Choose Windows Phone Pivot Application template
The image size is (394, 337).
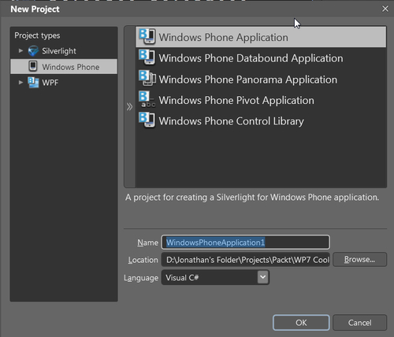tap(261, 100)
